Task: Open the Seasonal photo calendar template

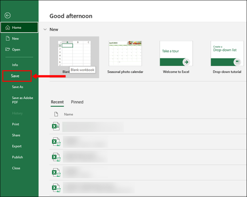Action: (125, 54)
